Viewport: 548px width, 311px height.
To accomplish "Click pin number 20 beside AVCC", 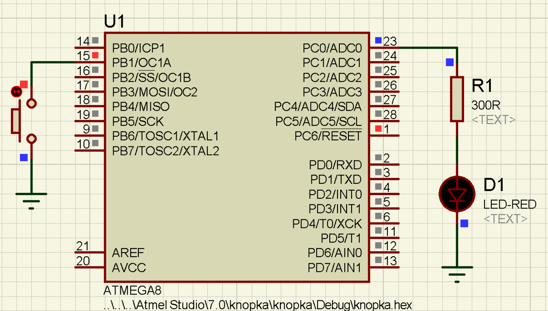I will [83, 261].
